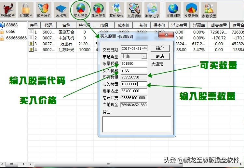Sort by the 序号 column header
Image resolution: width=244 pixels, height=168 pixels.
pos(34,25)
